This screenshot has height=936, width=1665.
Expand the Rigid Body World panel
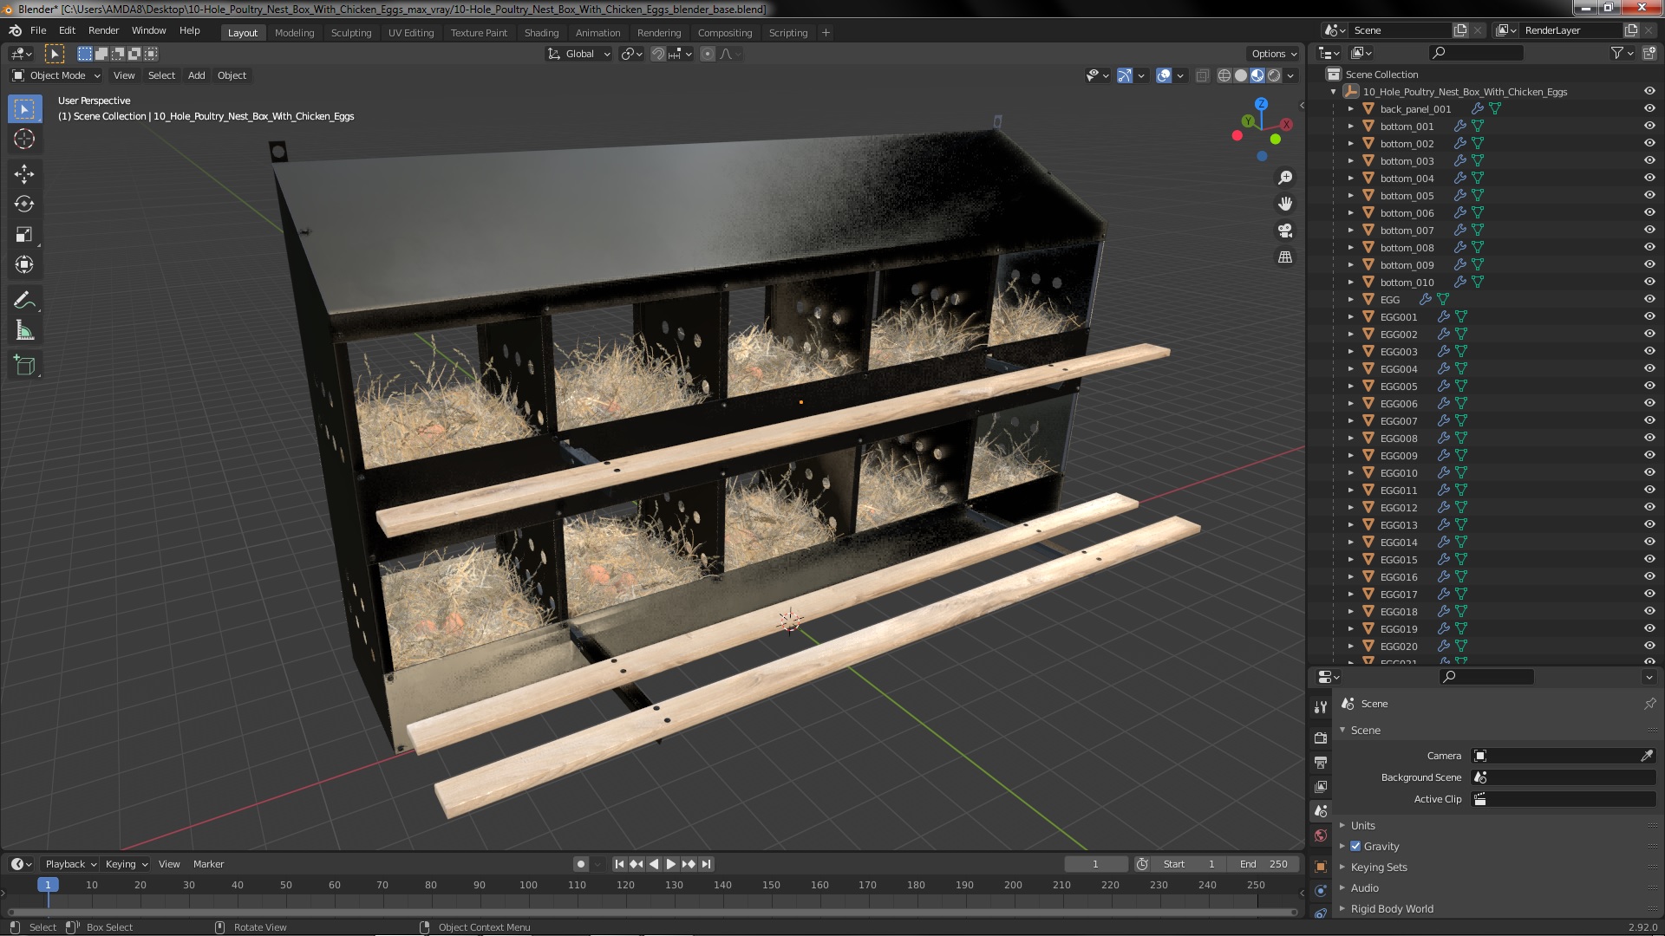pyautogui.click(x=1391, y=909)
